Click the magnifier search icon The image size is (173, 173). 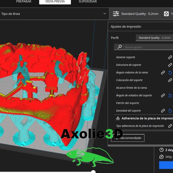[120, 47]
